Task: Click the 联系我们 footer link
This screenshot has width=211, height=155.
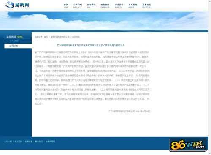Action: (39, 141)
